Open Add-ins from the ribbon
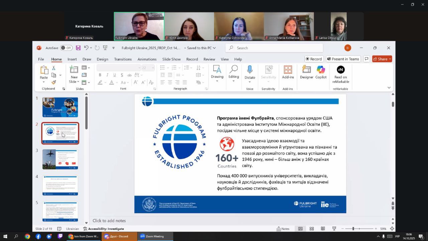Image resolution: width=428 pixels, height=241 pixels. pos(288,72)
